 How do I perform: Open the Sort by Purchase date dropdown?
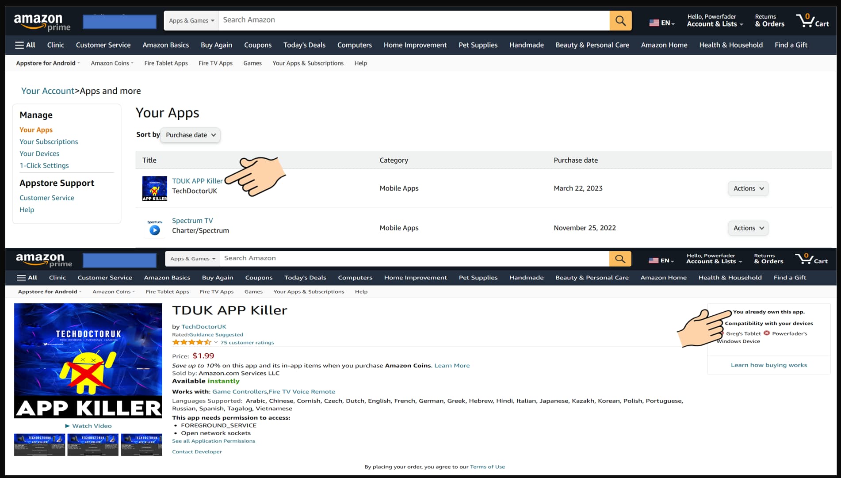click(191, 135)
